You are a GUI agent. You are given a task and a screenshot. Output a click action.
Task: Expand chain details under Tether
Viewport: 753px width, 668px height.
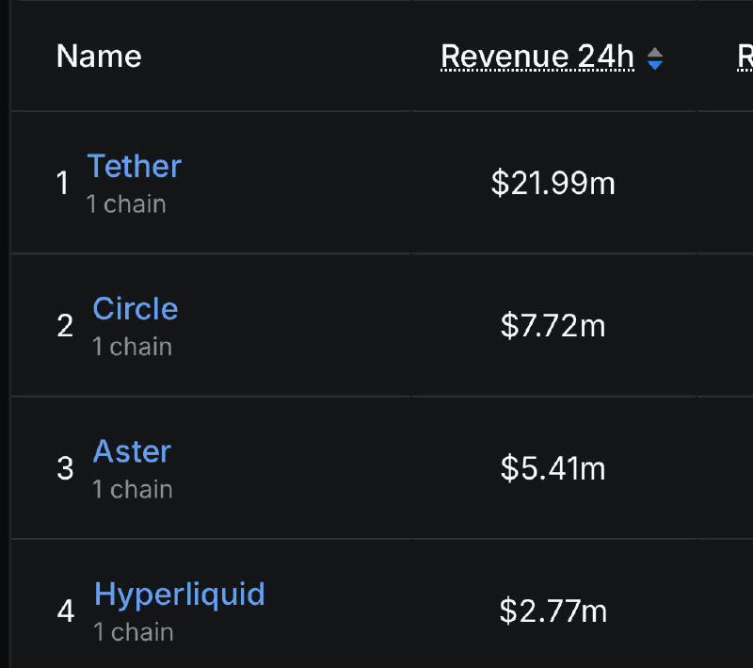coord(126,203)
